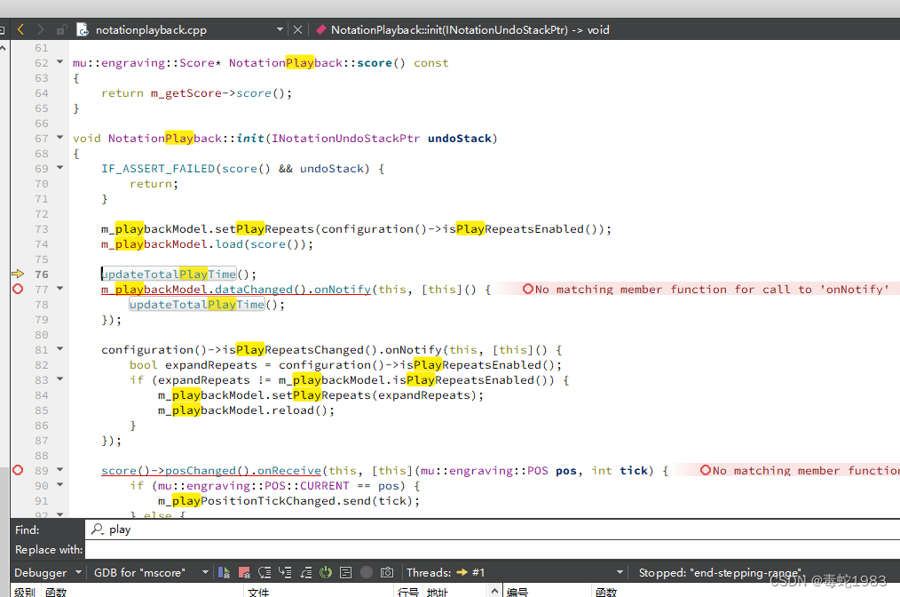Click the 'undoStack' parameter on line 67
The width and height of the screenshot is (900, 597).
(x=460, y=138)
